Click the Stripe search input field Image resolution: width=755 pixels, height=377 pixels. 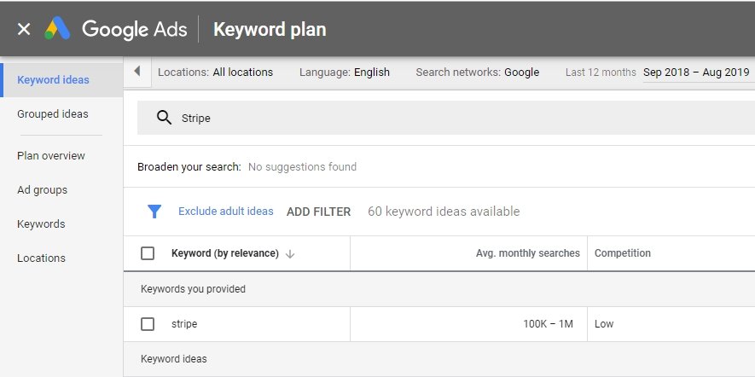click(446, 118)
